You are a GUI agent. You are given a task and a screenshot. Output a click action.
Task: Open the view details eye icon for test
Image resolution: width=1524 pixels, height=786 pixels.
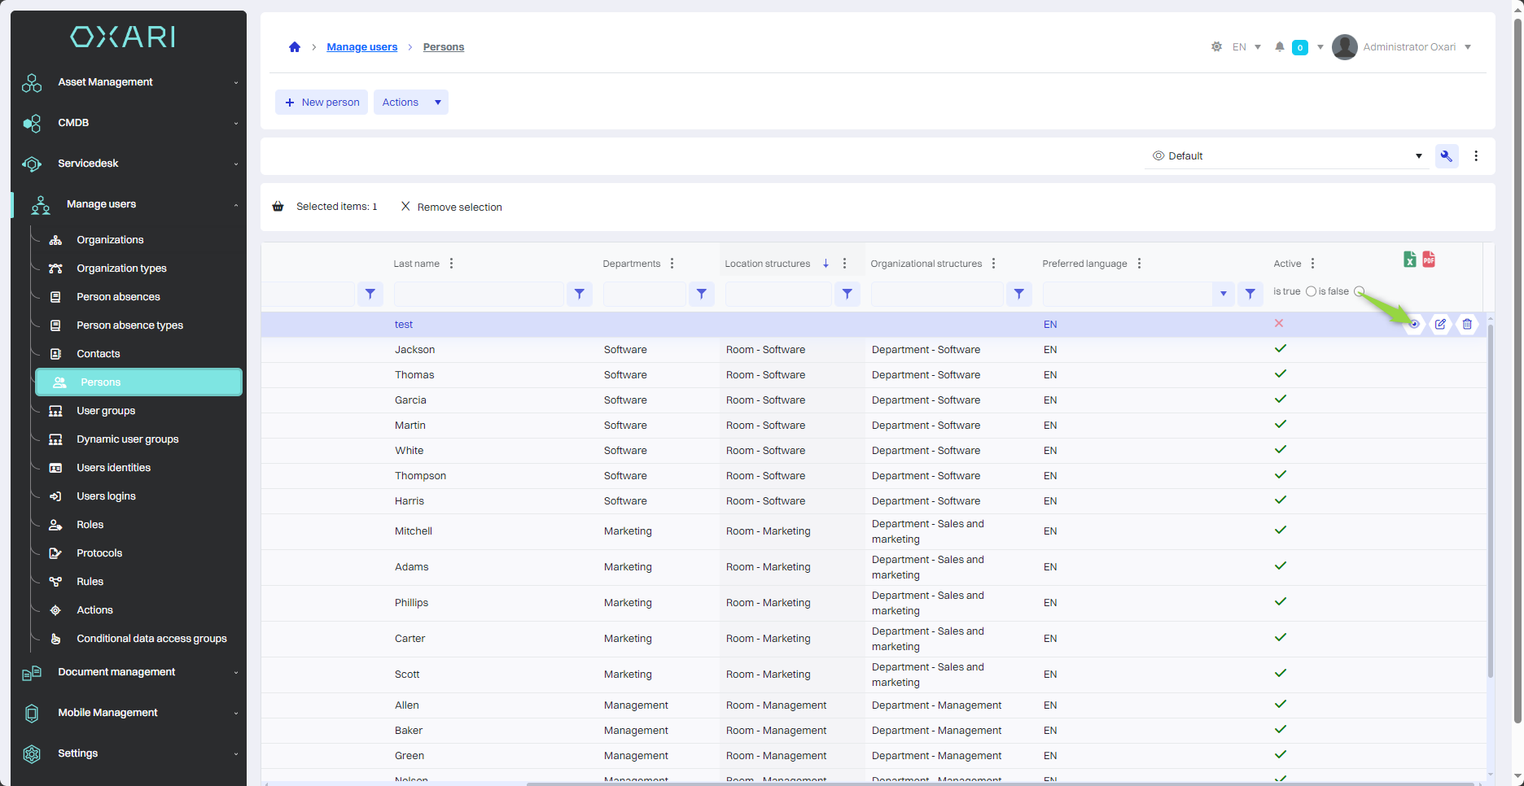pyautogui.click(x=1414, y=324)
